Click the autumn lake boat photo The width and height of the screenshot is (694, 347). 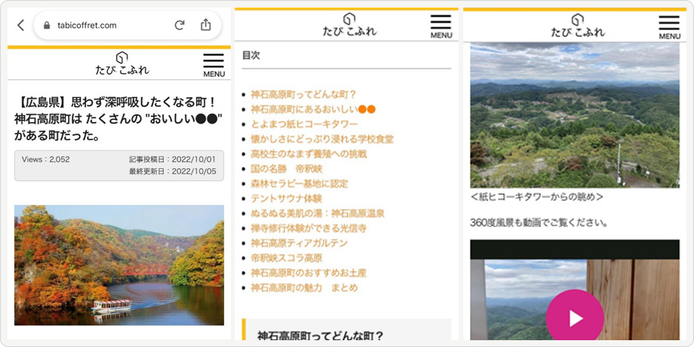pos(119,265)
